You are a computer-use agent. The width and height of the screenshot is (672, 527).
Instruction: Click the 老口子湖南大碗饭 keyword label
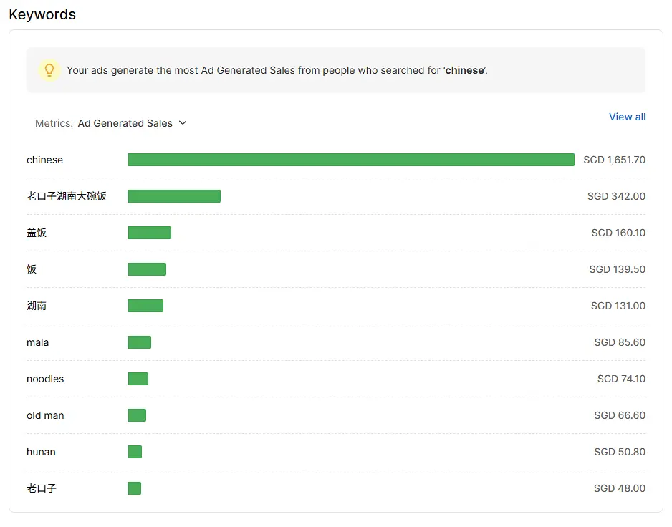point(67,196)
